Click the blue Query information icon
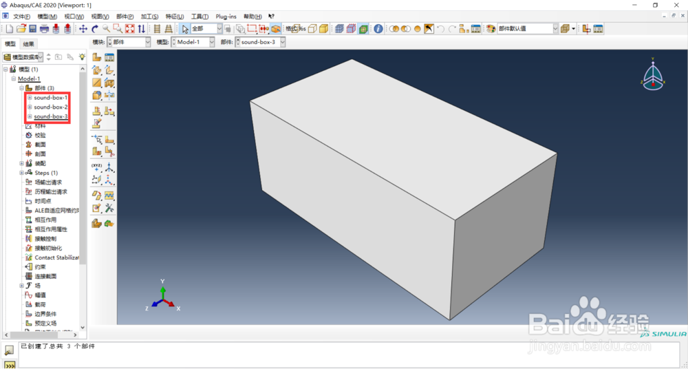688x369 pixels. pos(378,29)
